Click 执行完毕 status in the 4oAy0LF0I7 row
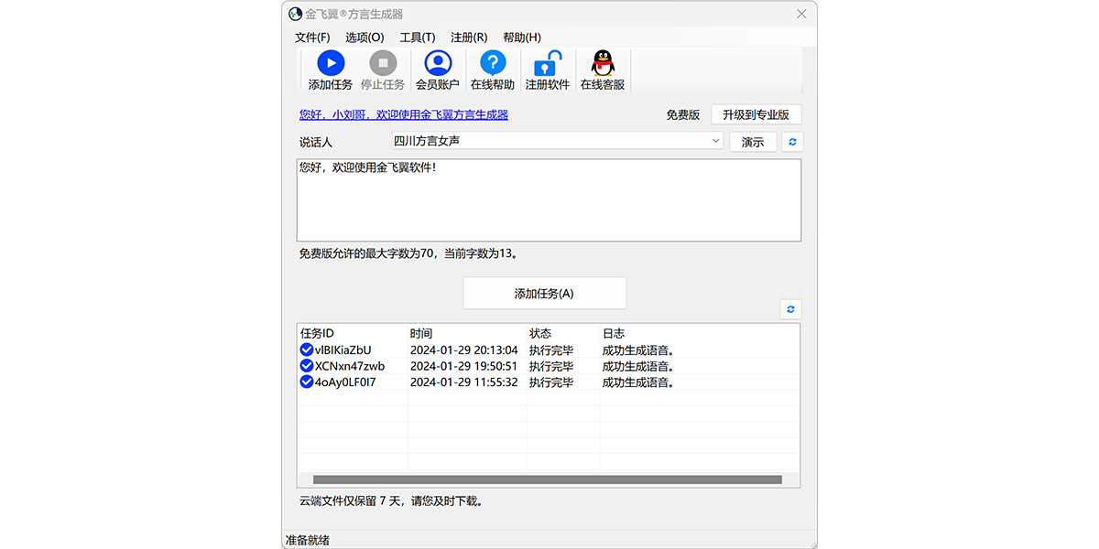This screenshot has height=549, width=1099. (x=551, y=382)
